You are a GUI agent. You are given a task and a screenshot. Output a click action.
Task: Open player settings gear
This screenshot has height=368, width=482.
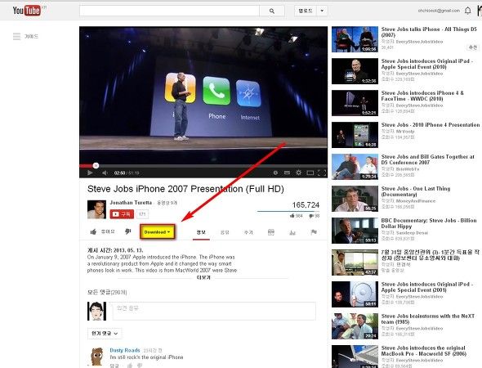point(298,173)
